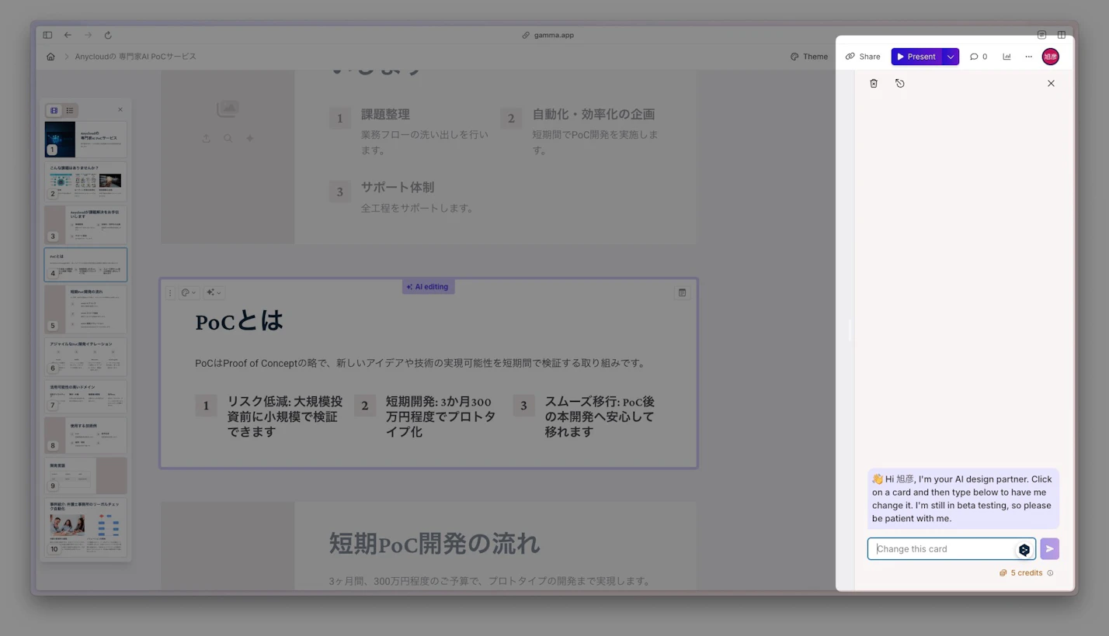Select slide 7 thumbnail
1109x636 pixels.
(85, 396)
